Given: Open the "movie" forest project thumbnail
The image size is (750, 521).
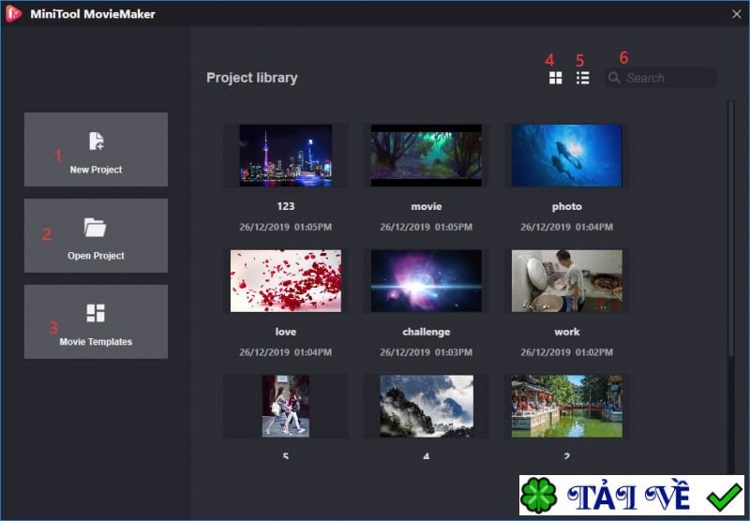Looking at the screenshot, I should click(427, 156).
